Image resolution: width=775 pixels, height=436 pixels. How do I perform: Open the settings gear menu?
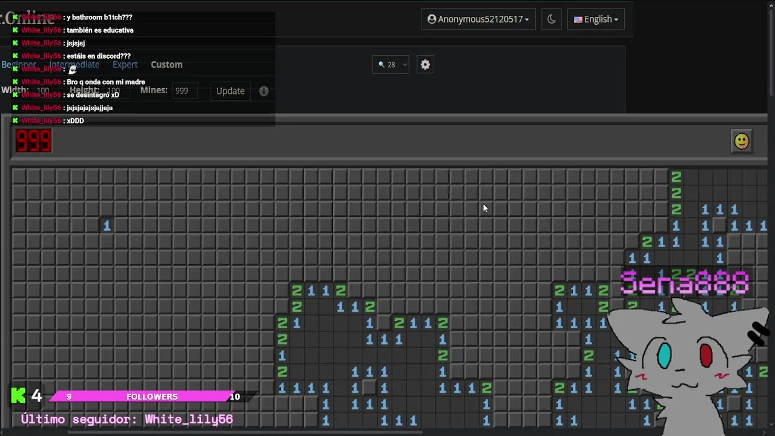click(425, 64)
